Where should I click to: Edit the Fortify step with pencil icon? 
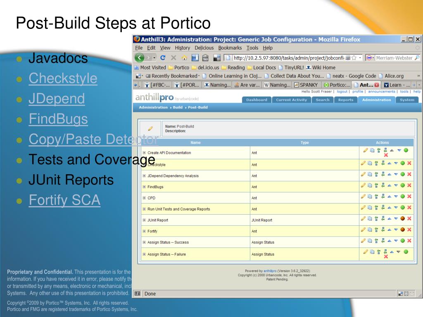(x=363, y=229)
